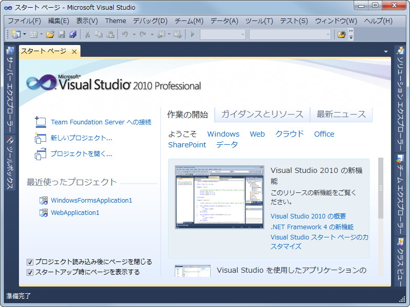Click the start page vertical scrollbar thumb
Image resolution: width=410 pixels, height=307 pixels.
(381, 188)
